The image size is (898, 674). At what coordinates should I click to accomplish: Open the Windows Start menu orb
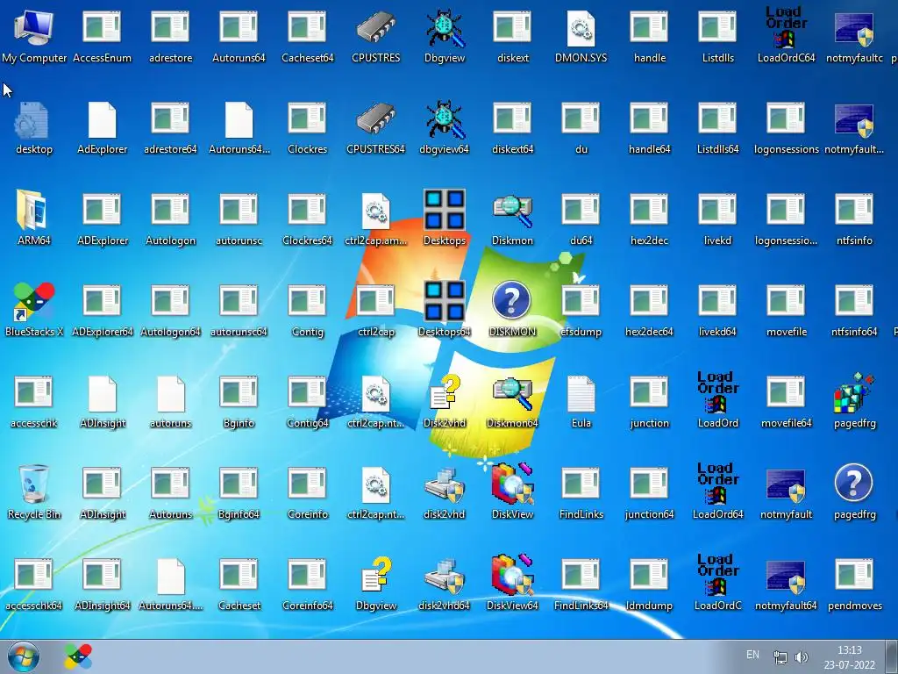[x=24, y=656]
